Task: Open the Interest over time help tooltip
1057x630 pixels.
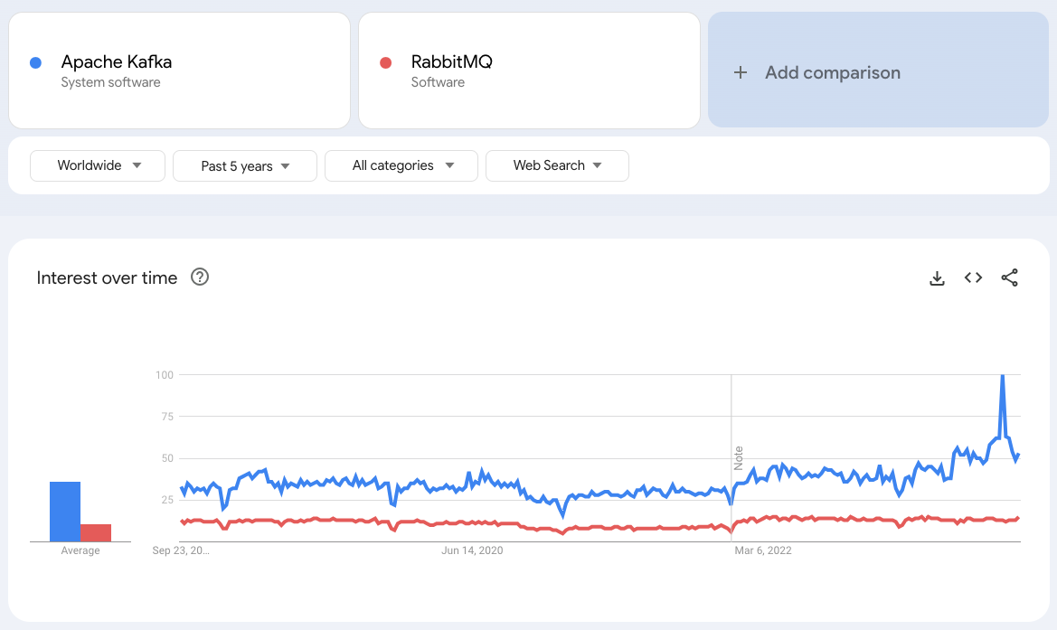Action: pyautogui.click(x=199, y=277)
